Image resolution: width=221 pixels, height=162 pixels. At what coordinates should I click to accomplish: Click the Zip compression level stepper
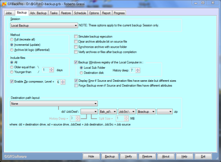point(63,82)
